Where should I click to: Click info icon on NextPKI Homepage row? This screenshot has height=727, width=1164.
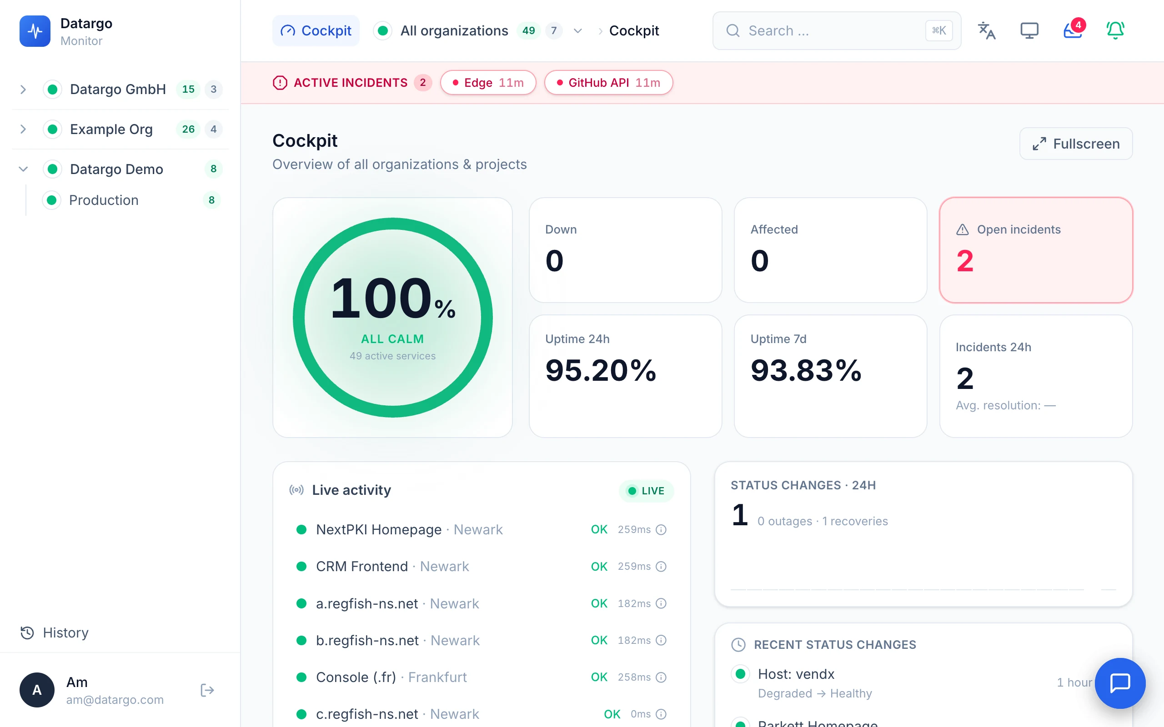(x=662, y=529)
